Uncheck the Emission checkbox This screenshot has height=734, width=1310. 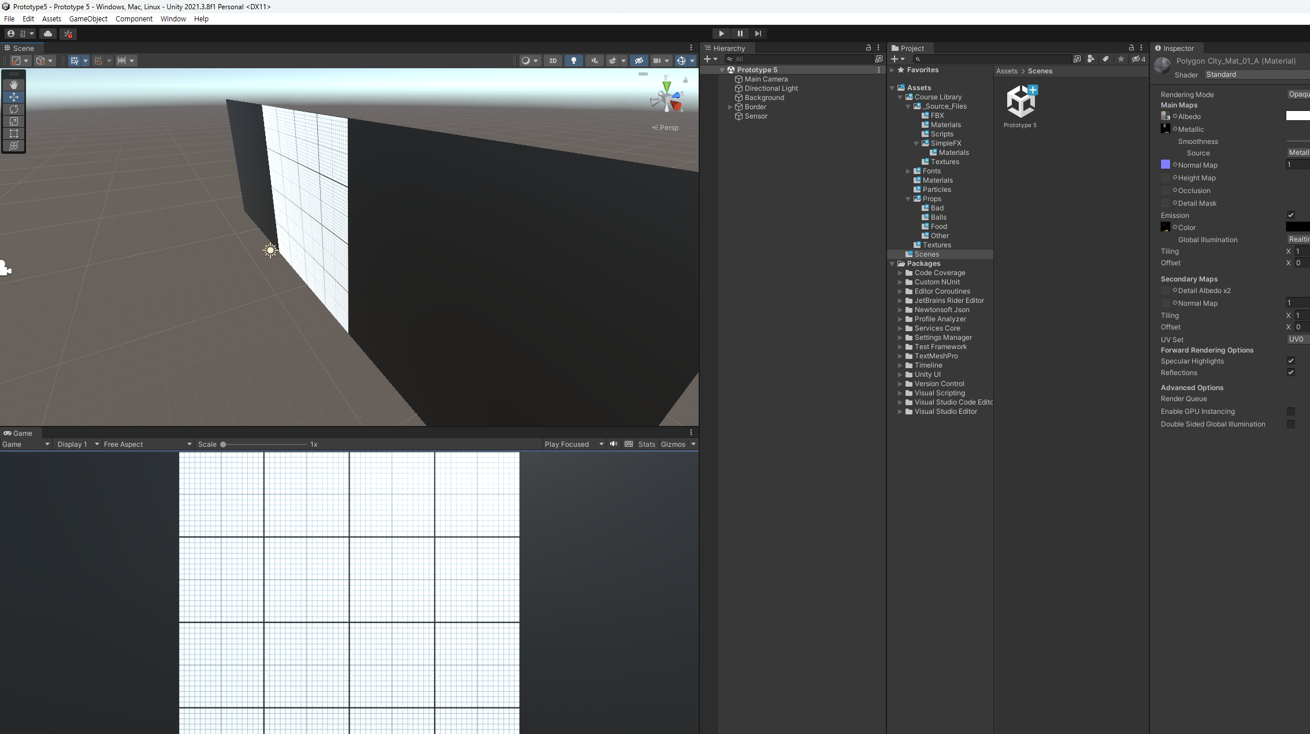point(1290,215)
